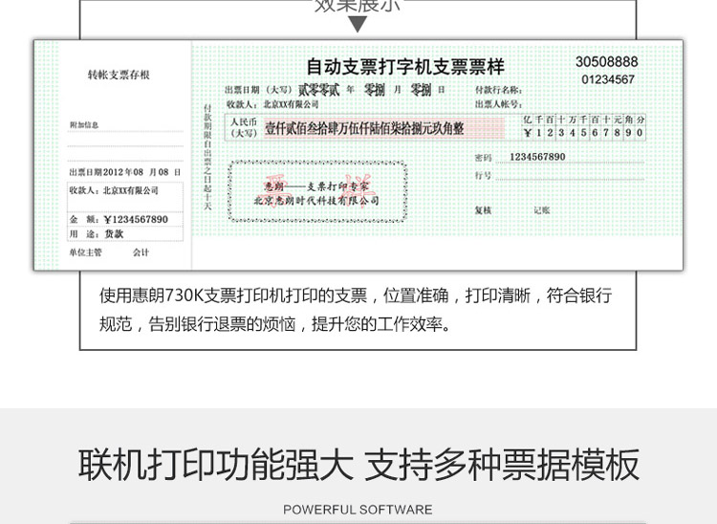Click the digit grid row ¥1234567890
This screenshot has height=524, width=717.
[x=584, y=133]
